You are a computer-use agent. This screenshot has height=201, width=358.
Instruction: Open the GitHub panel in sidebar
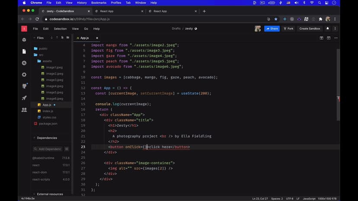24,86
